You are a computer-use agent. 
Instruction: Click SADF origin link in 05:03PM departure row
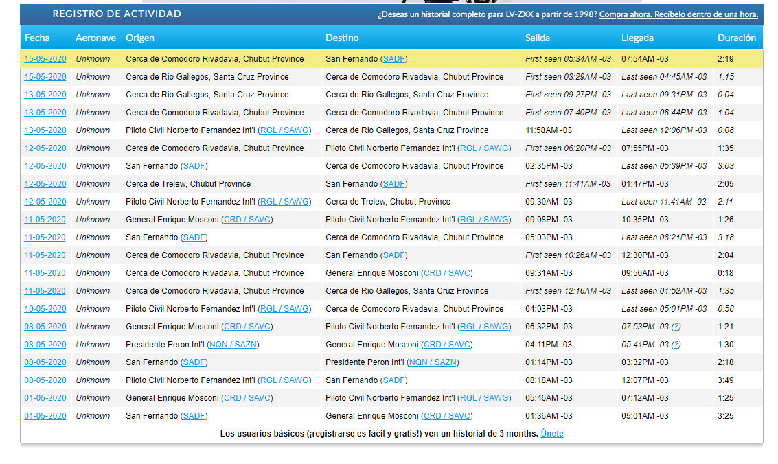(194, 237)
